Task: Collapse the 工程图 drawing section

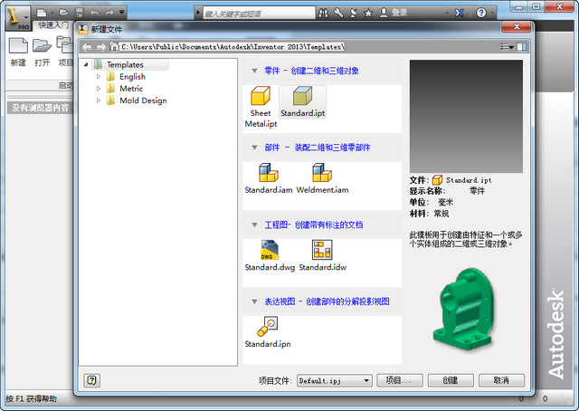Action: click(x=254, y=225)
